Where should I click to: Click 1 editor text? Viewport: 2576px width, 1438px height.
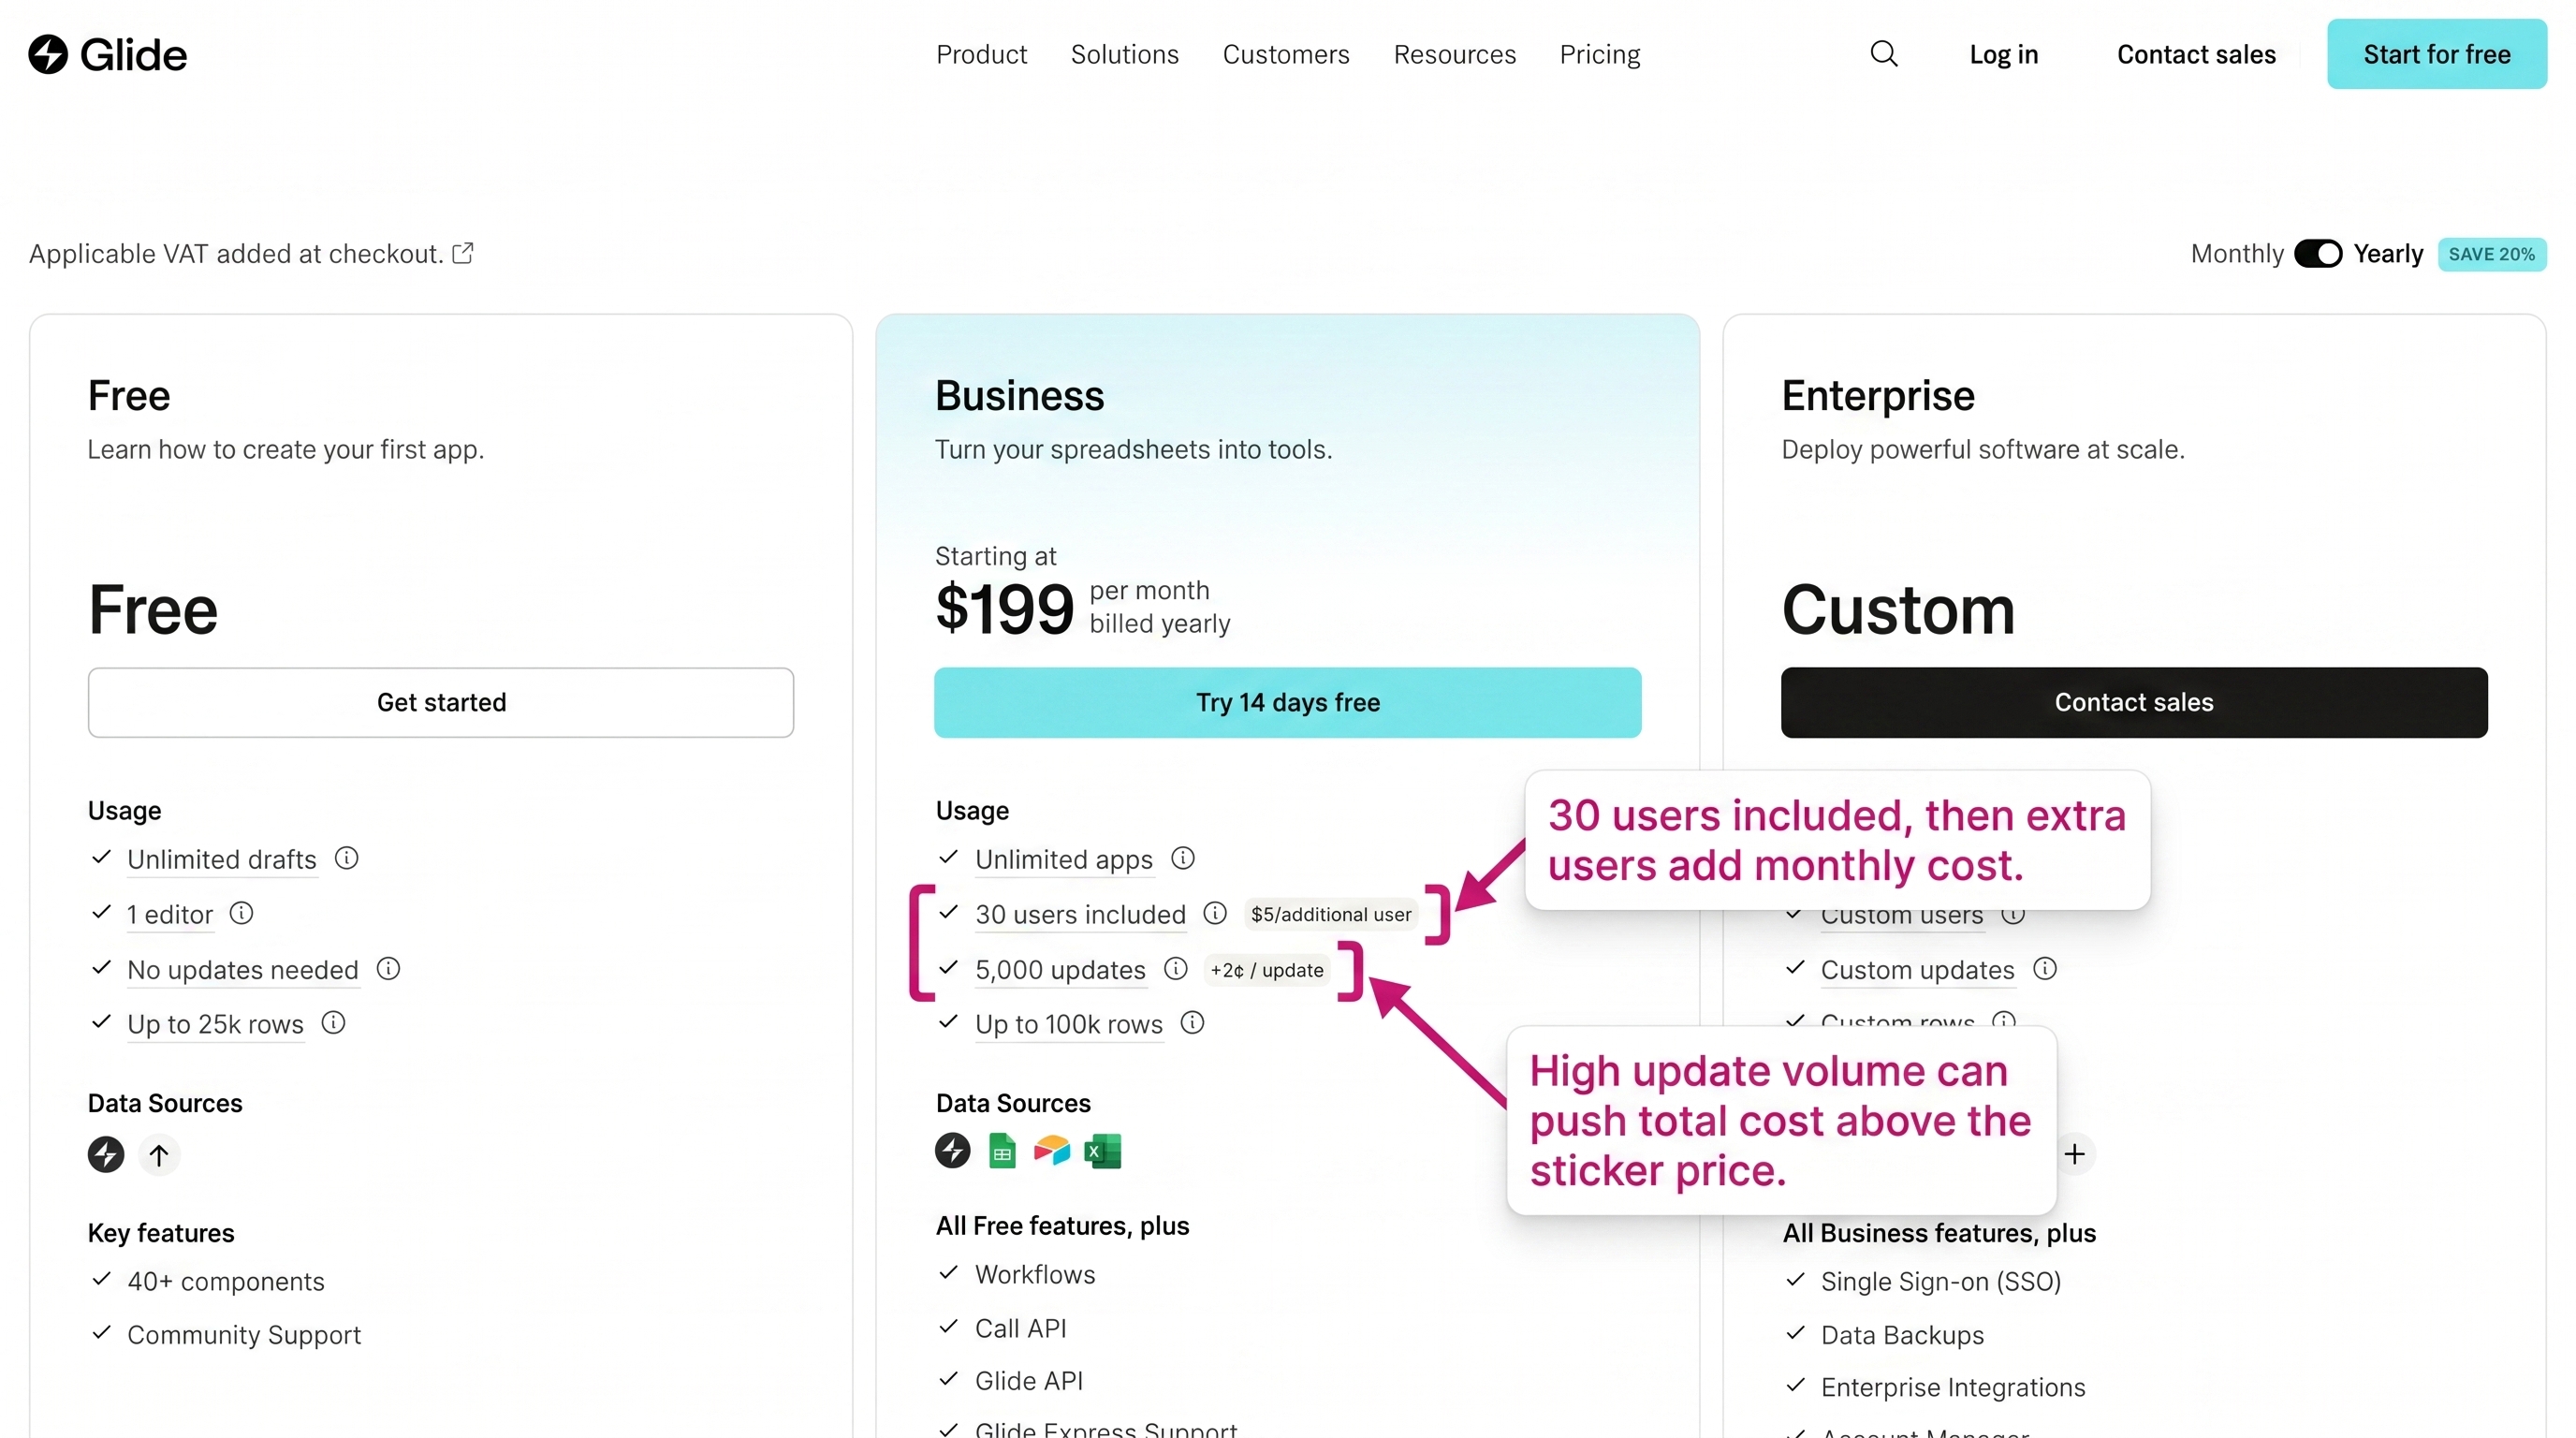click(170, 914)
